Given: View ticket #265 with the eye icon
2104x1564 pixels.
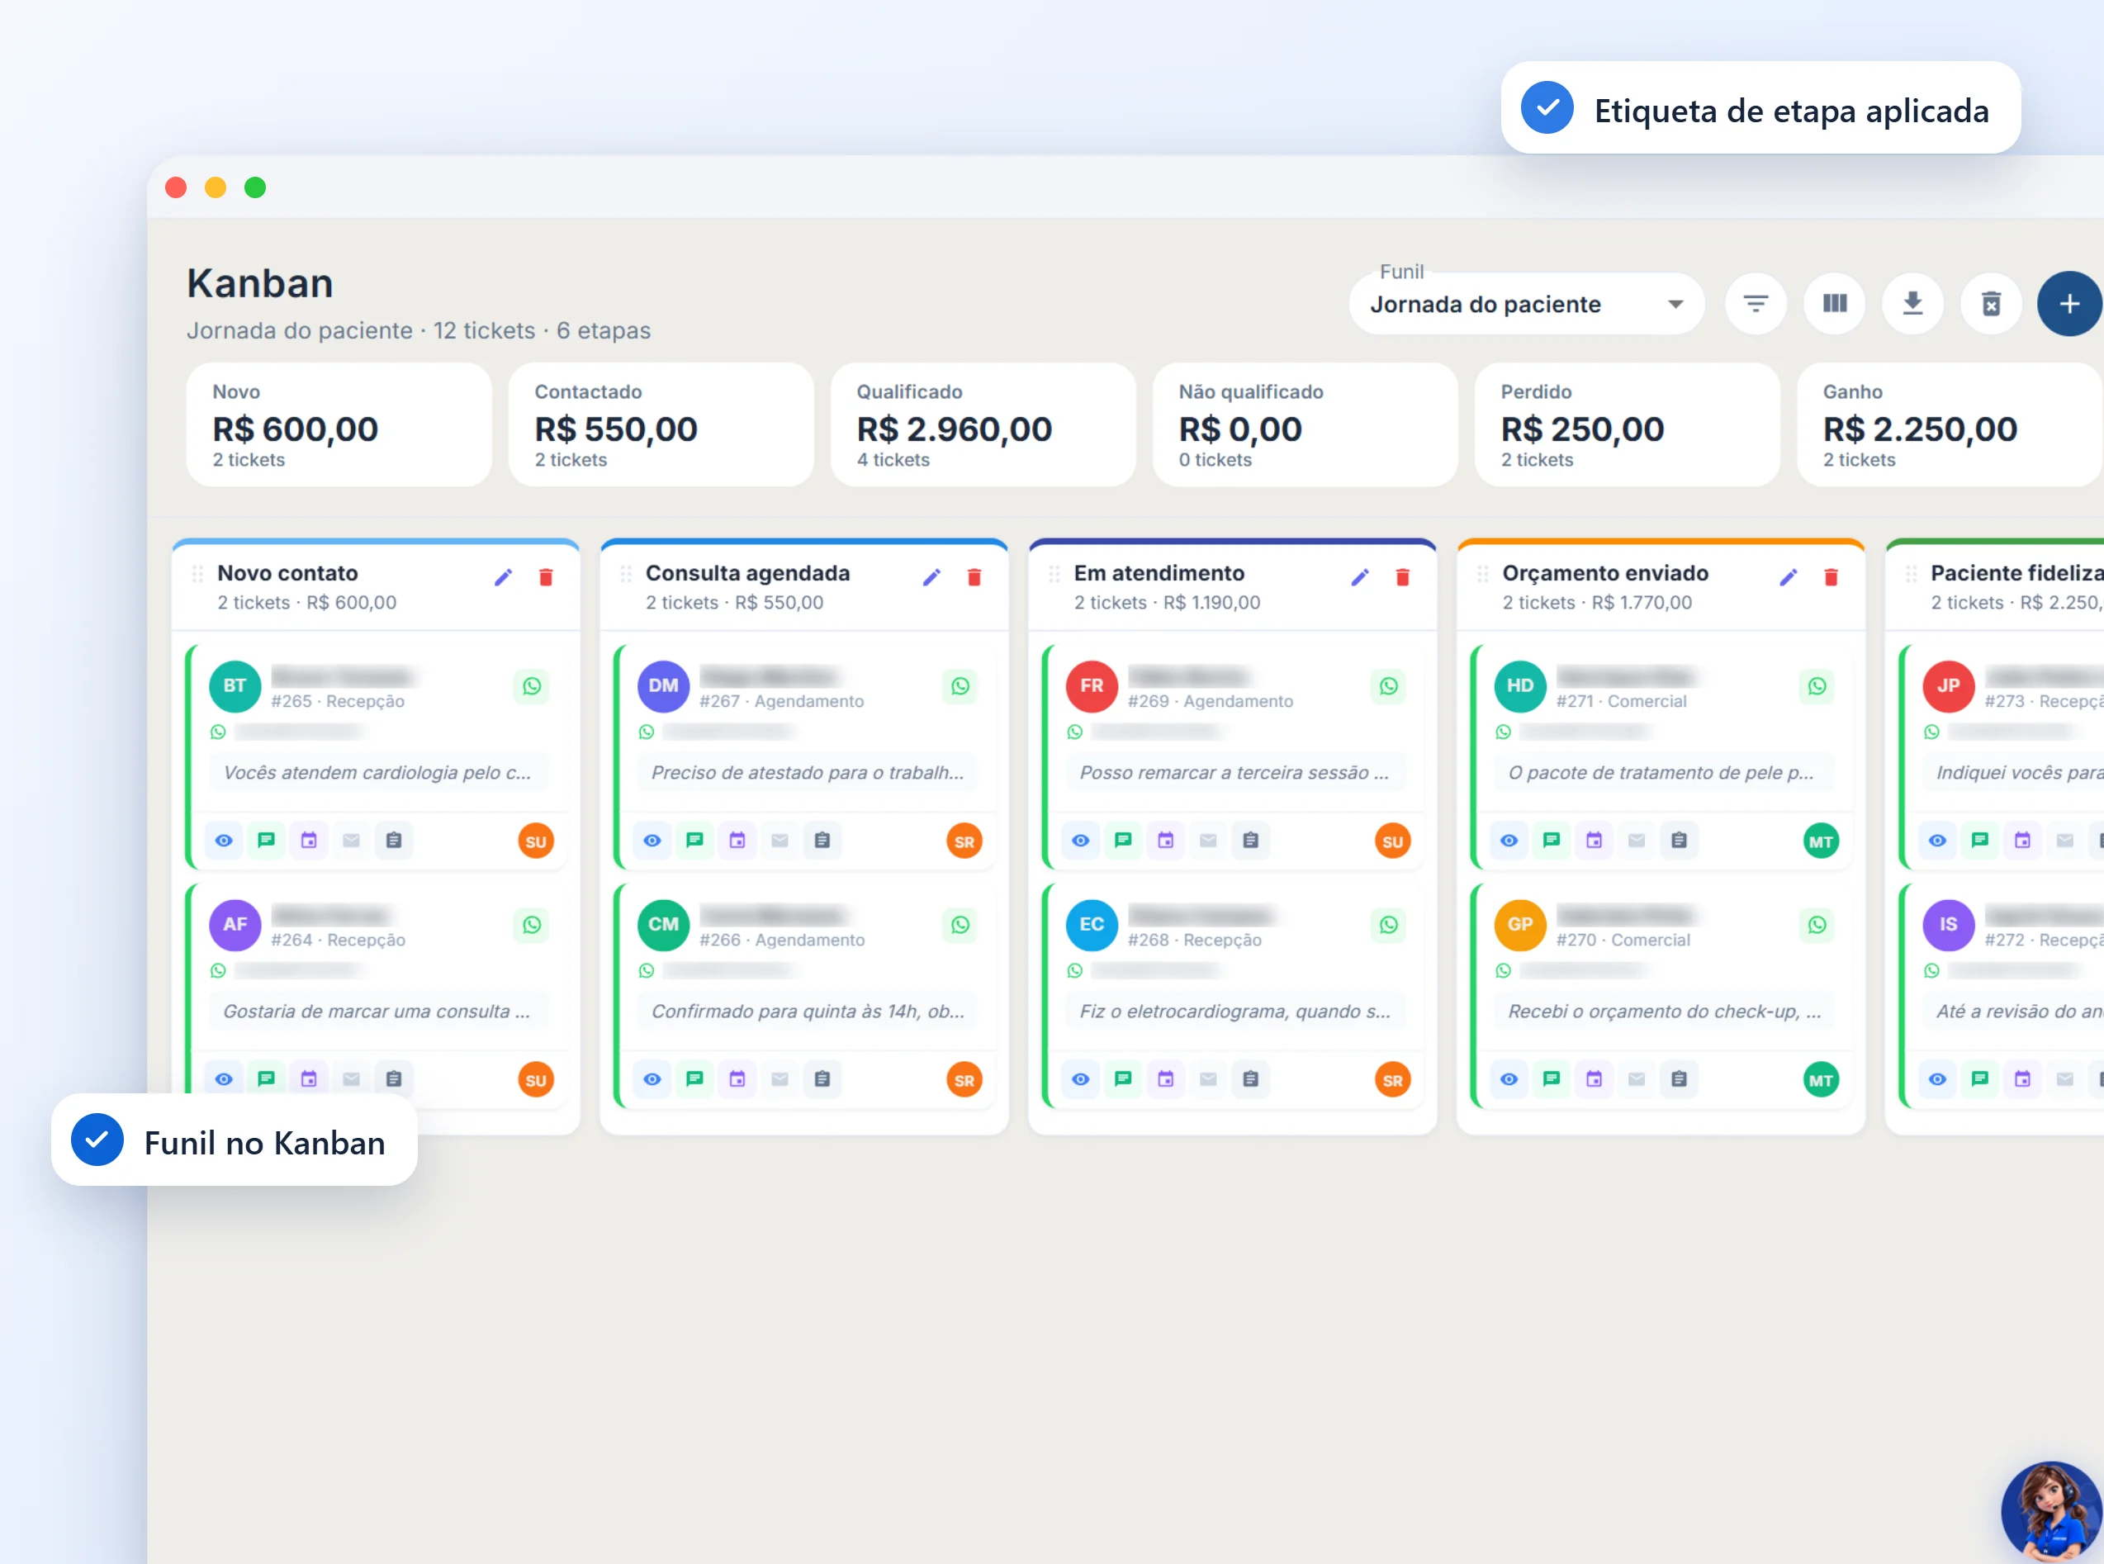Looking at the screenshot, I should pos(225,841).
